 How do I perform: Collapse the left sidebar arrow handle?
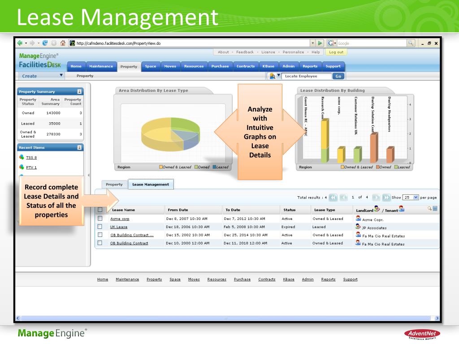pyautogui.click(x=89, y=175)
